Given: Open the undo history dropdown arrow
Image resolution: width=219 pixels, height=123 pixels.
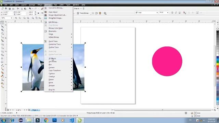Looking at the screenshot, I should (33, 9).
